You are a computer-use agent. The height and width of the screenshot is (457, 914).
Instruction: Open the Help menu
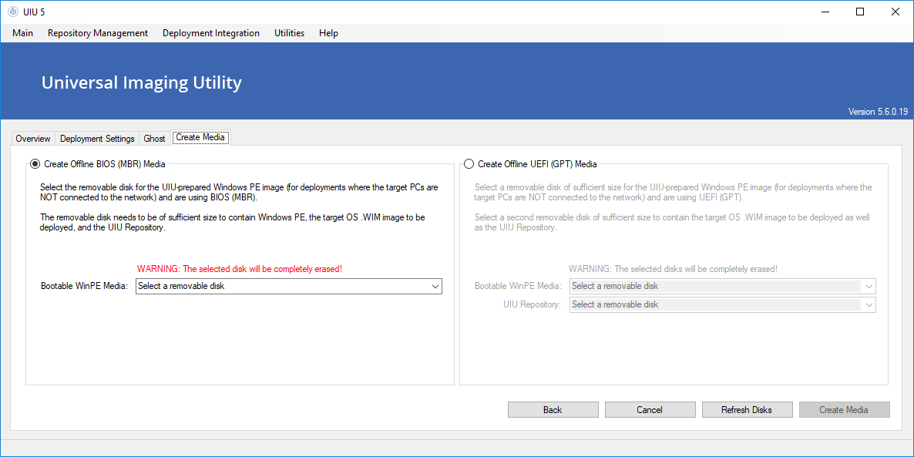(329, 33)
